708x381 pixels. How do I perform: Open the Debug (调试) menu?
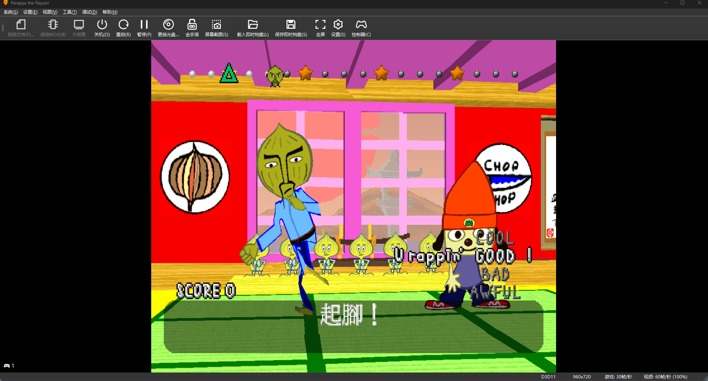click(90, 12)
